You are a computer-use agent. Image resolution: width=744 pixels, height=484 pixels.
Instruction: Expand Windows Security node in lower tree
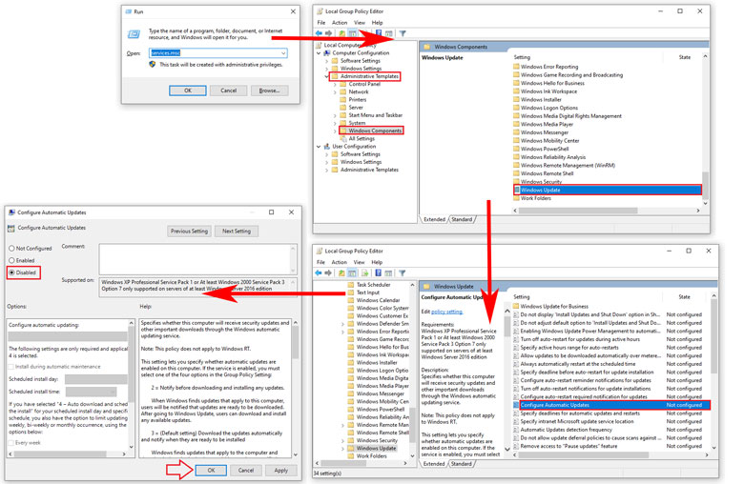click(x=343, y=440)
